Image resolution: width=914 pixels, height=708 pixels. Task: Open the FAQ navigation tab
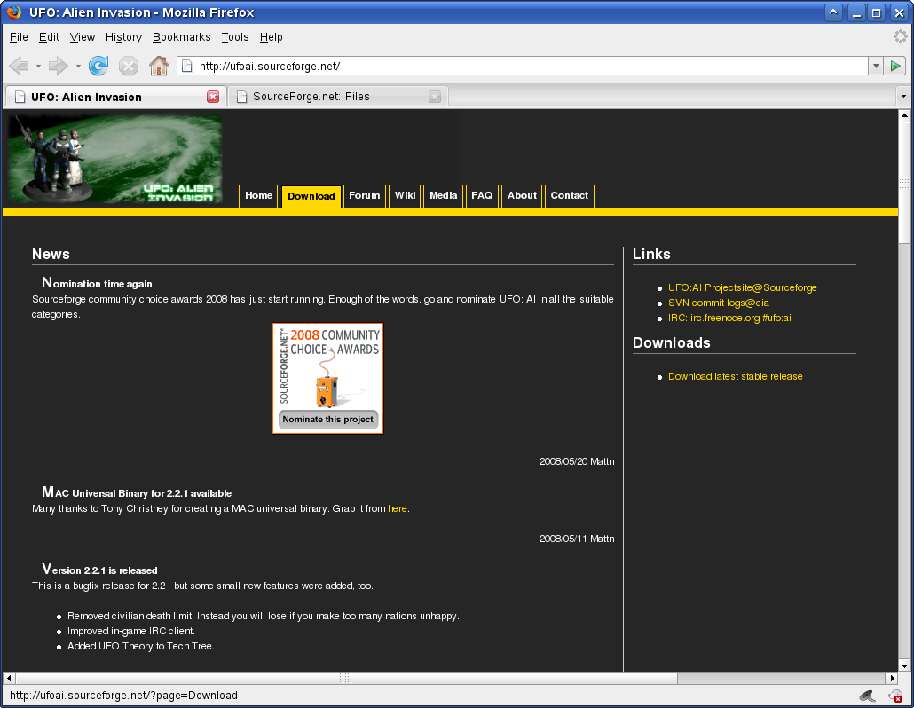coord(482,196)
